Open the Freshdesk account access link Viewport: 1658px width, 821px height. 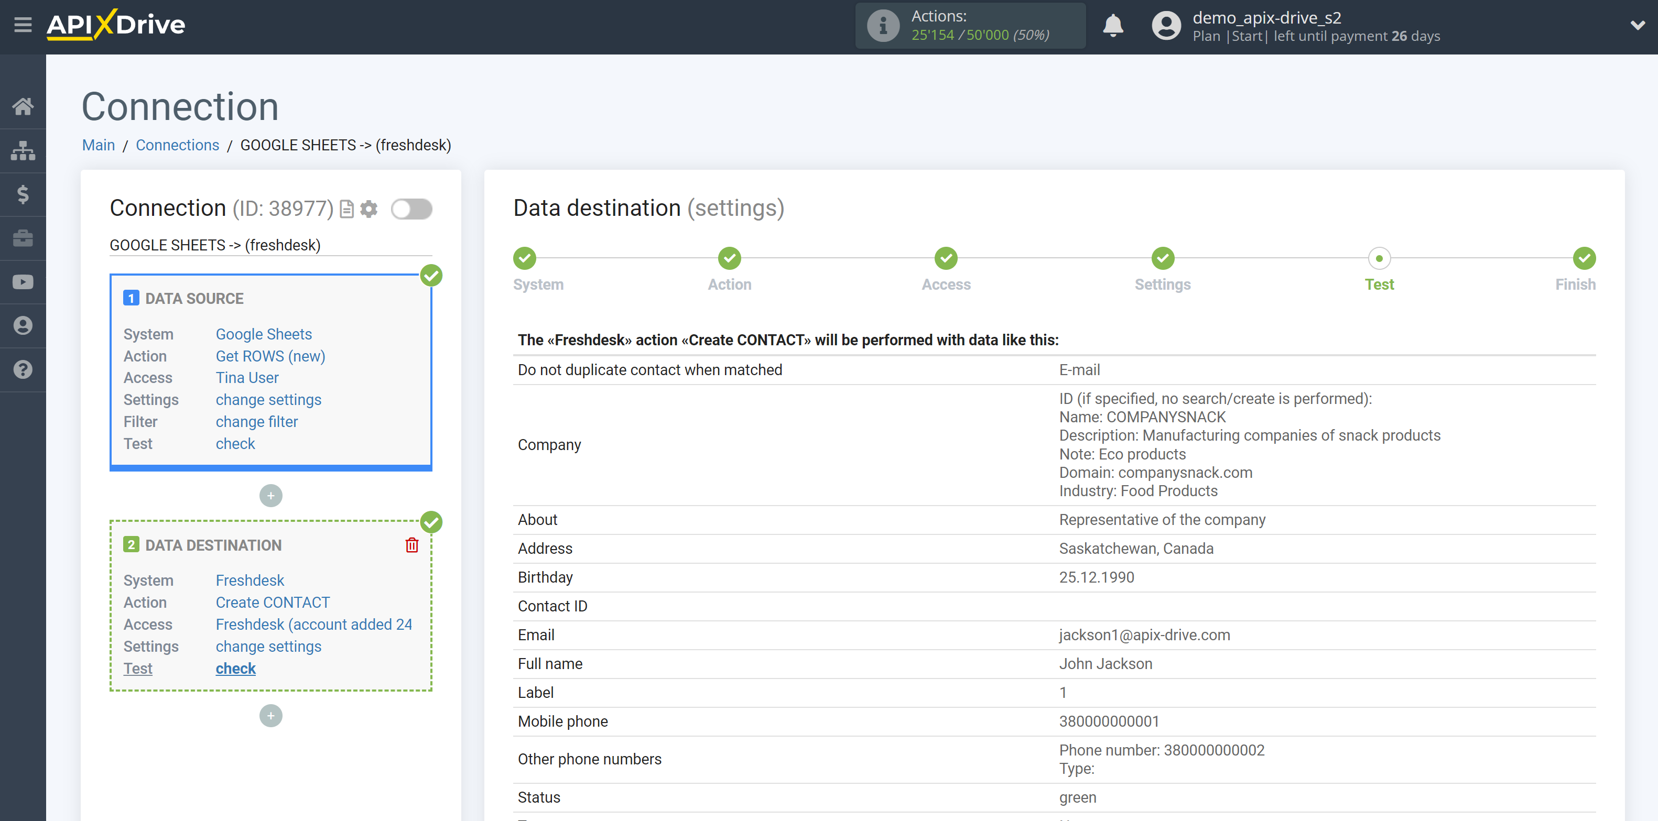[313, 624]
